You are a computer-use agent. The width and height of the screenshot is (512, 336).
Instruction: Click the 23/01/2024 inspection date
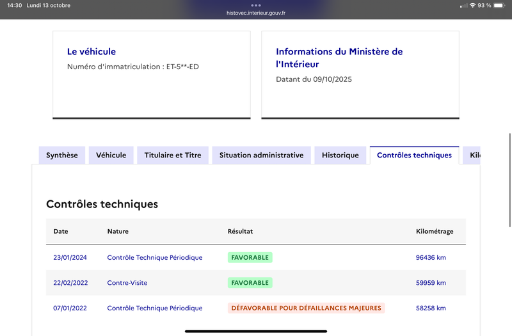pos(70,257)
